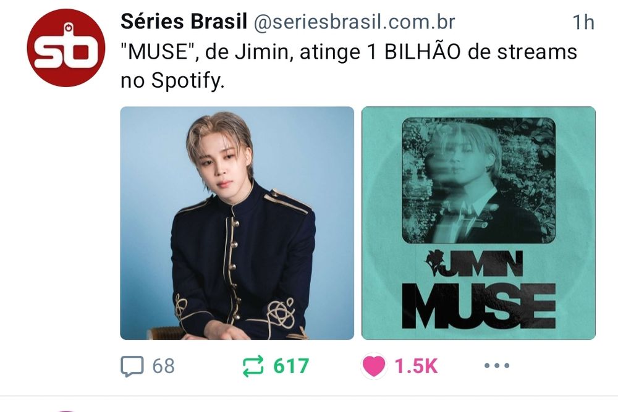
Task: View the teal MUSE album cover image
Action: point(478,223)
